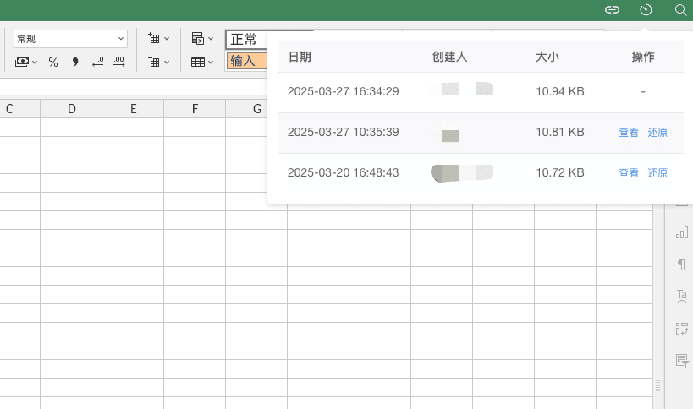
Task: Click the vertical scrollbar handle
Action: click(x=657, y=385)
